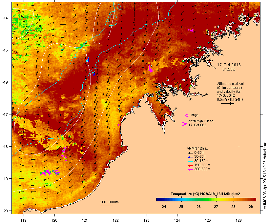Screen dimensions: 269x223
Task: Click the colorbar tick label 28
Action: [233, 207]
